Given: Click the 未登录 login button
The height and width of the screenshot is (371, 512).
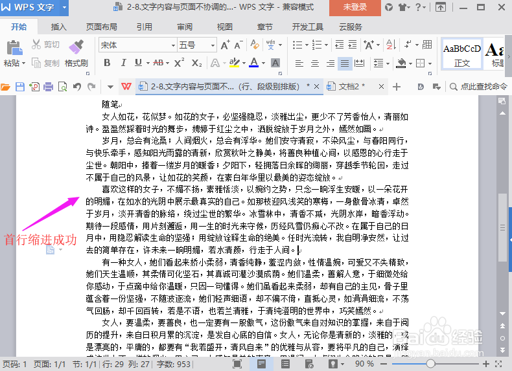Looking at the screenshot, I should pyautogui.click(x=355, y=7).
